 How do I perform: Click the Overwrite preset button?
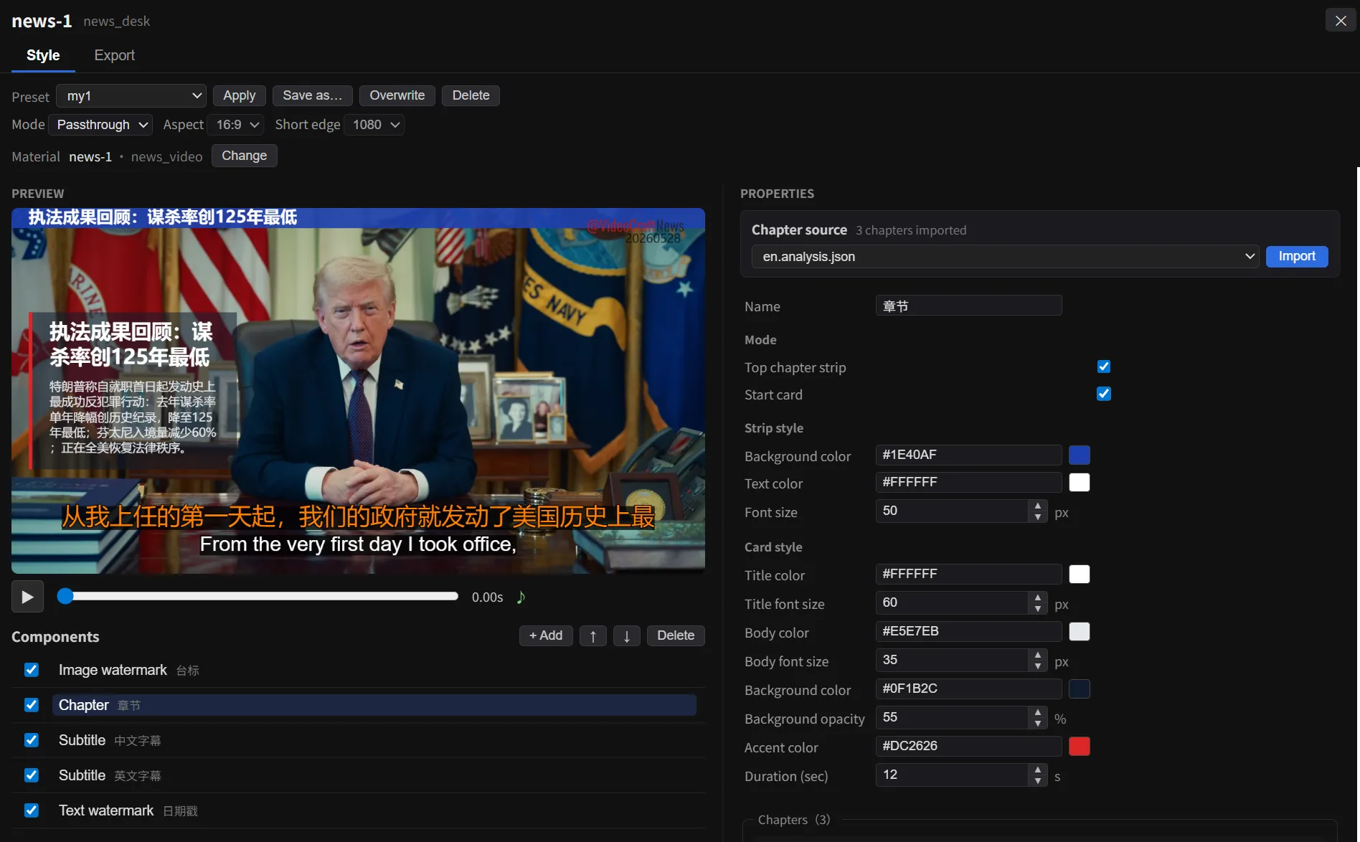click(x=397, y=95)
